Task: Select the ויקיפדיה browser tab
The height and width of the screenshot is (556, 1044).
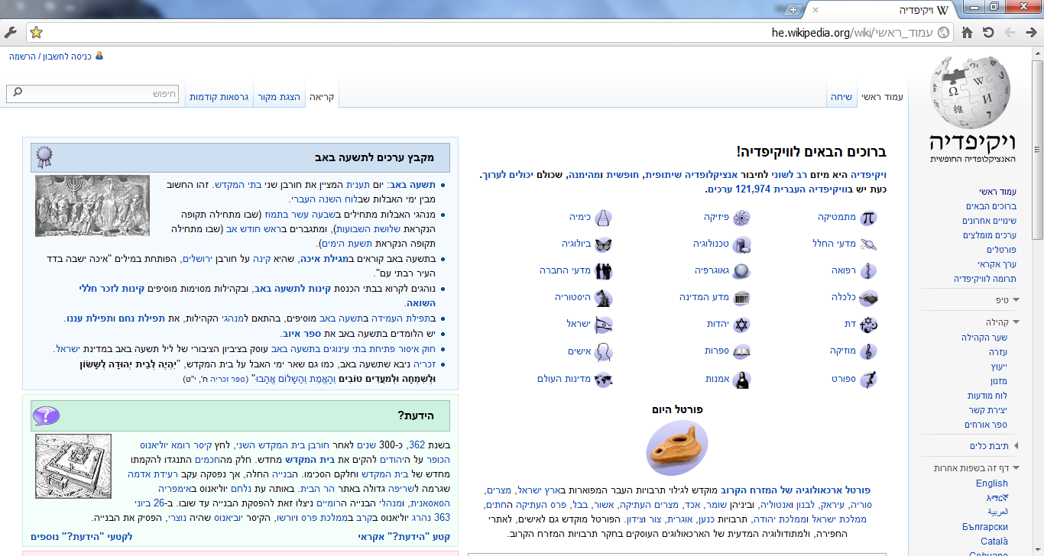Action: click(879, 11)
